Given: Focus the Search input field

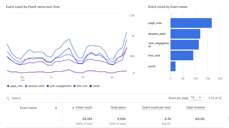Looking at the screenshot, I should pyautogui.click(x=44, y=98).
